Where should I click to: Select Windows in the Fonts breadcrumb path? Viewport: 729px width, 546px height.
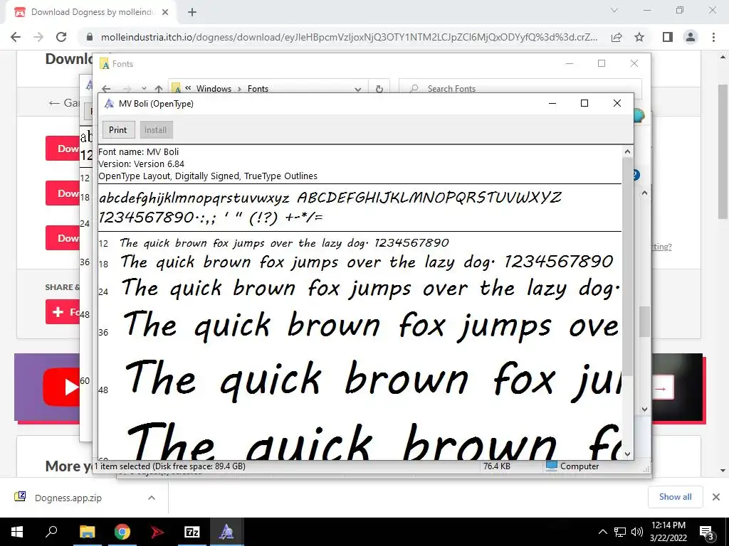coord(214,89)
